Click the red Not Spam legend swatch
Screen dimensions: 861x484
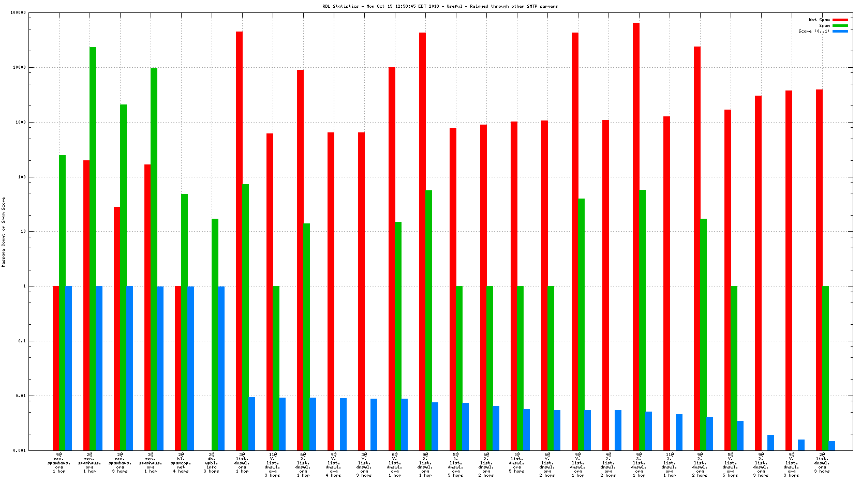click(840, 20)
